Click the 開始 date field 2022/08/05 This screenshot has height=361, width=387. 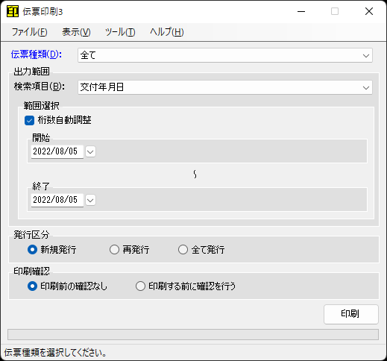tap(57, 151)
